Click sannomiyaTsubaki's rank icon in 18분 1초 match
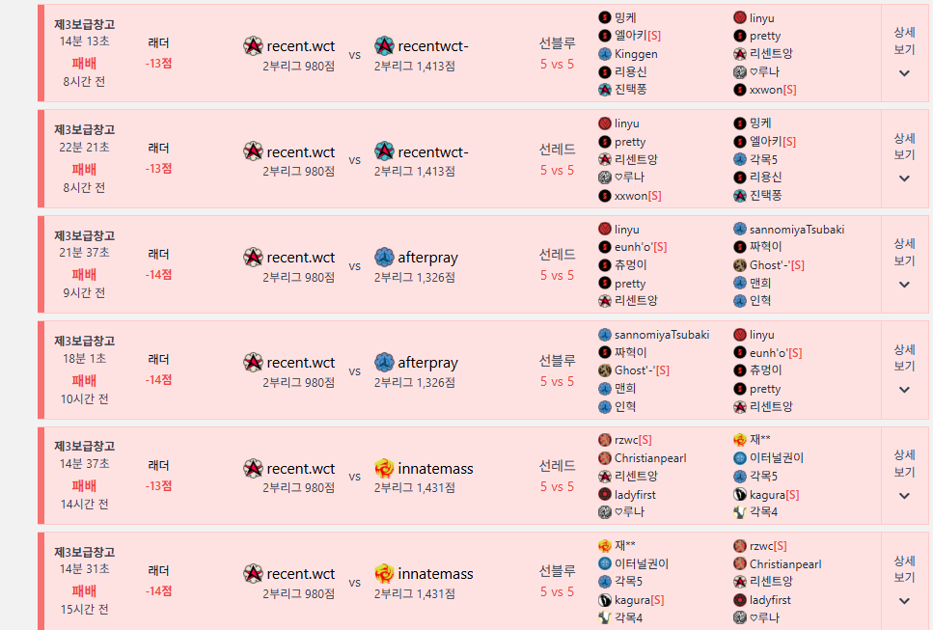The width and height of the screenshot is (933, 630). 605,335
